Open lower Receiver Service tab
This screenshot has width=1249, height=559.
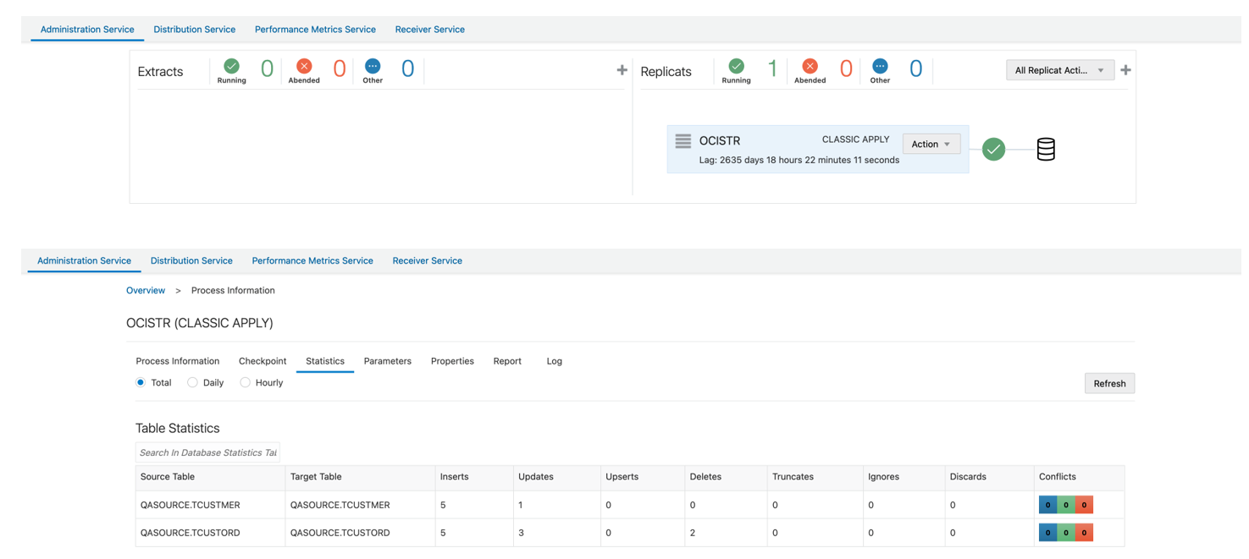click(427, 260)
